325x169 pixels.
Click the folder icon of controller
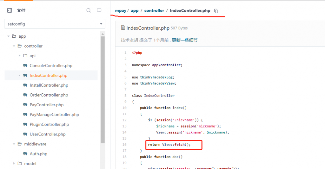click(x=20, y=46)
